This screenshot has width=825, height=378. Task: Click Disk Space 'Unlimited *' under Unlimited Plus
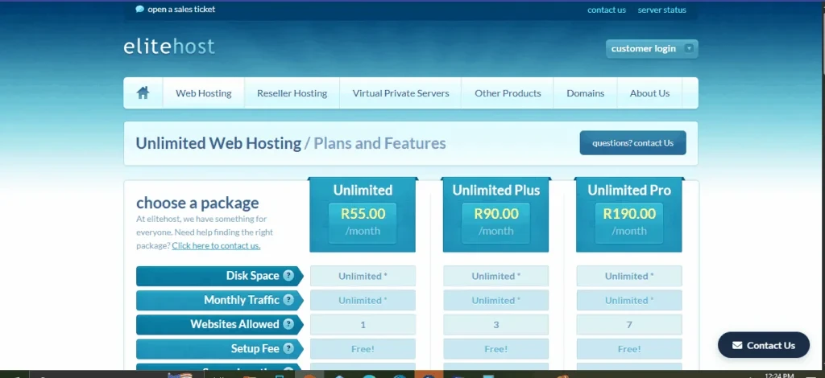pos(496,276)
